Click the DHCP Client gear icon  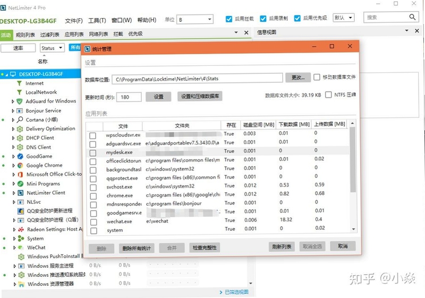point(20,138)
